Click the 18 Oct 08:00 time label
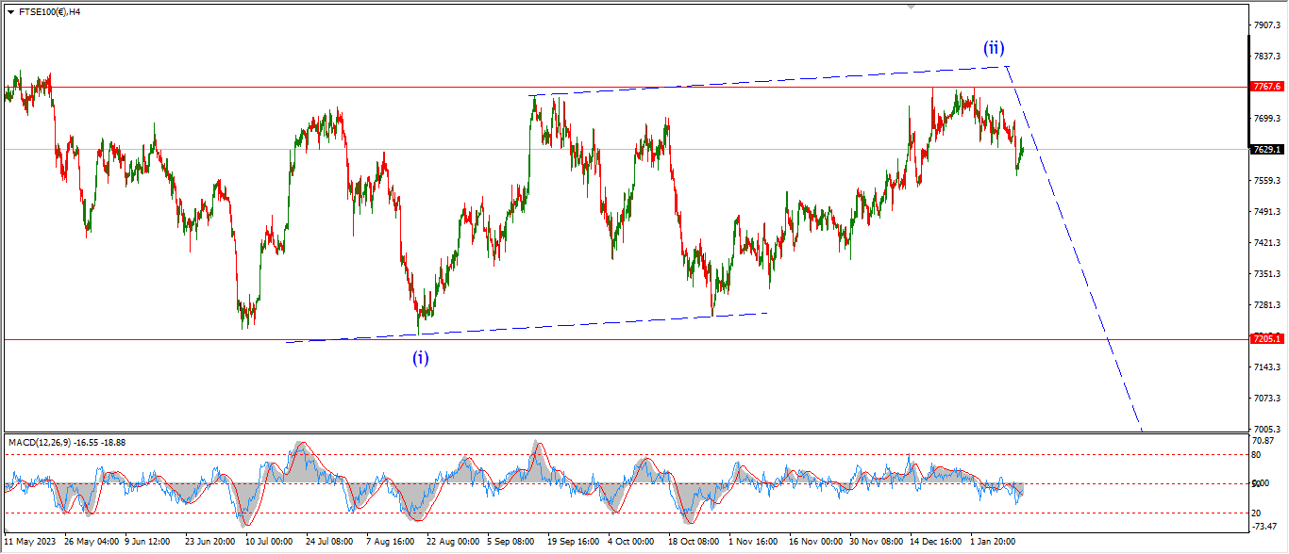Viewport: 1289px width, 554px height. click(x=693, y=542)
